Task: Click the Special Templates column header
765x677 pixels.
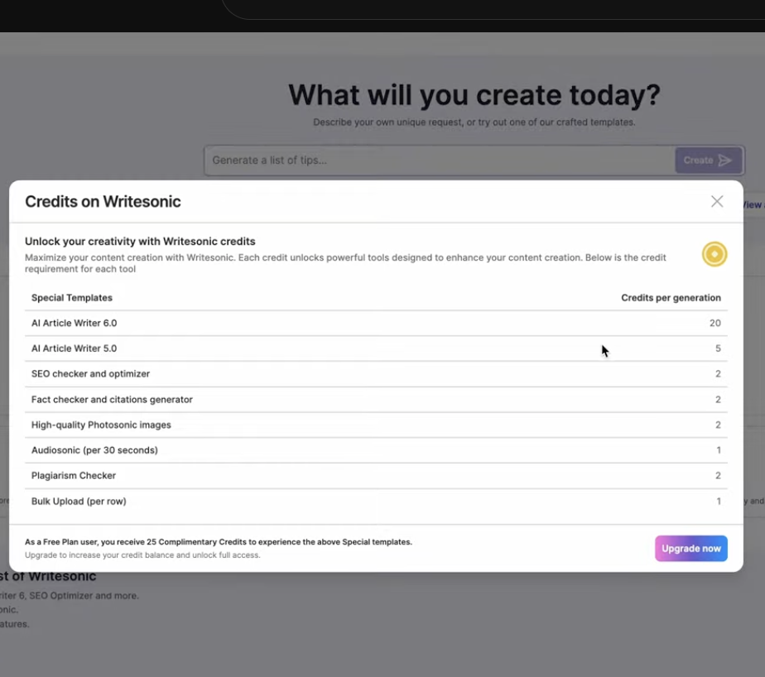Action: click(72, 298)
